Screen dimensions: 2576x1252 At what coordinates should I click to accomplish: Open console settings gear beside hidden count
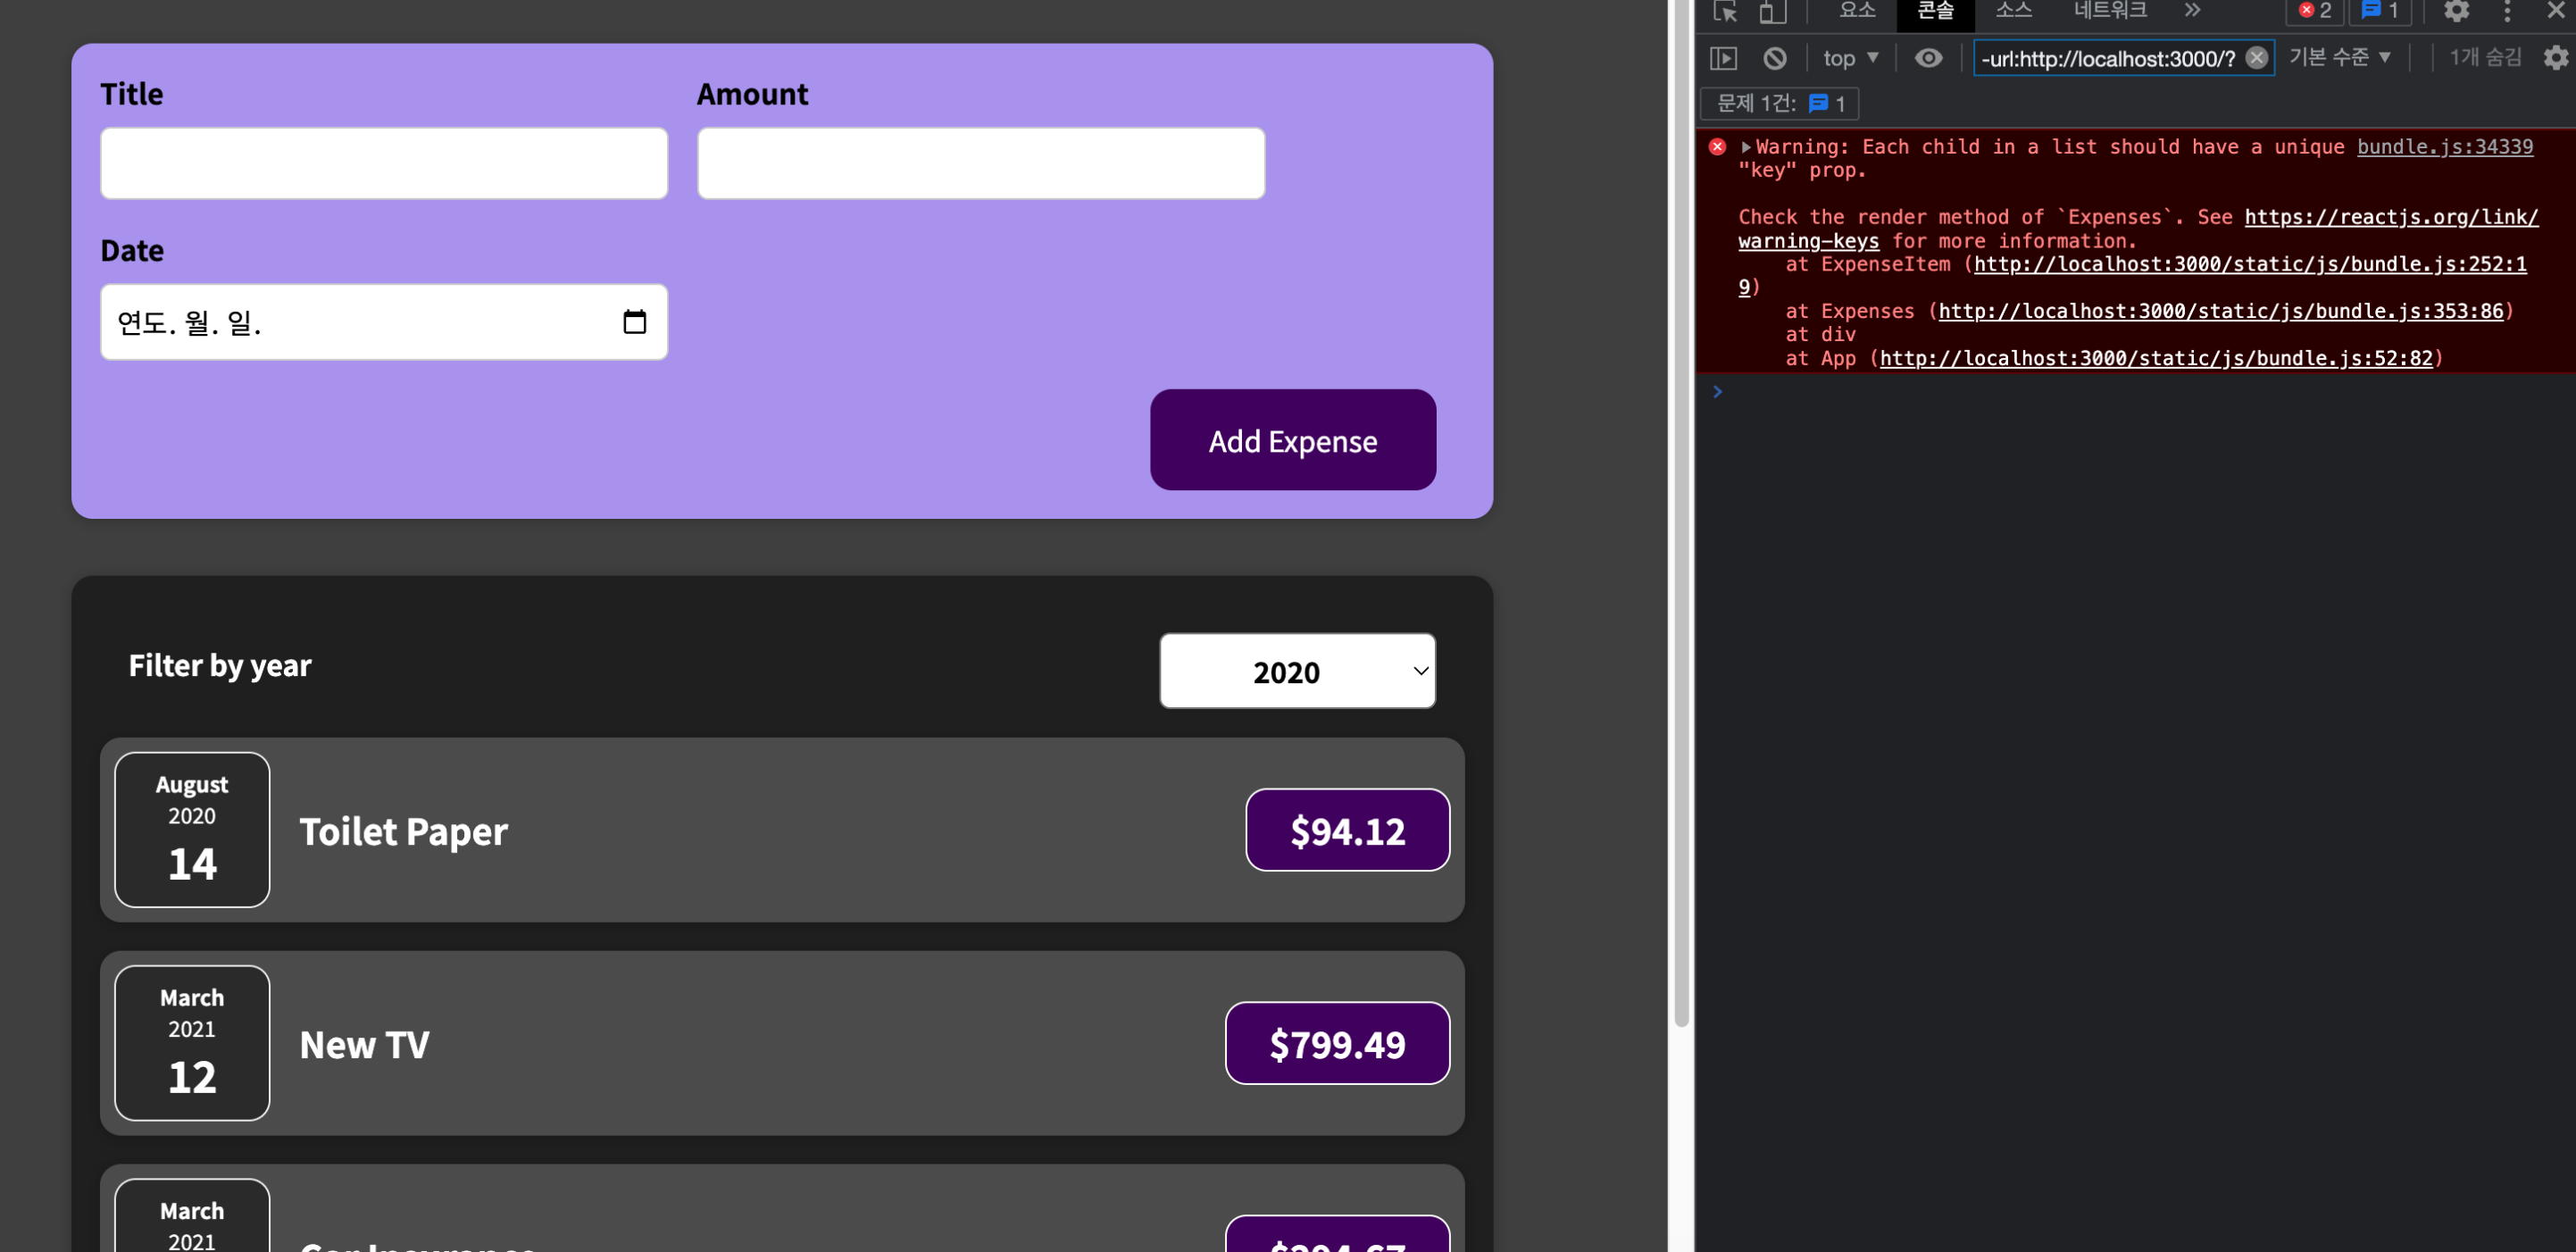tap(2555, 58)
